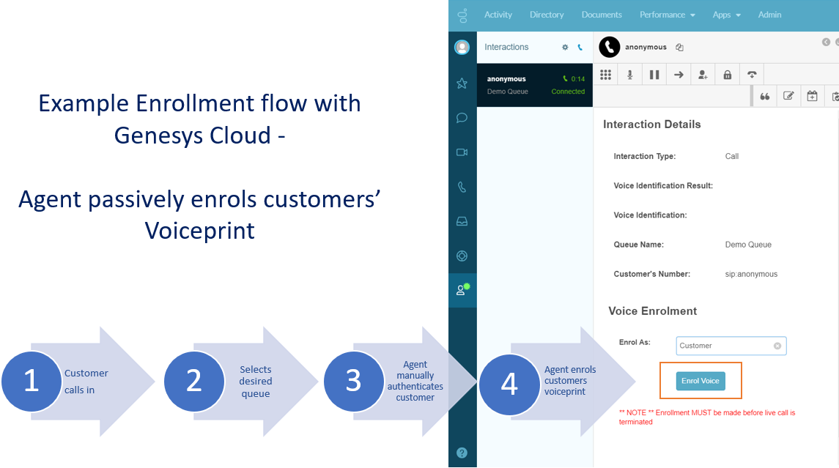This screenshot has width=839, height=468.
Task: Open the schedule callback calendar icon
Action: (812, 96)
